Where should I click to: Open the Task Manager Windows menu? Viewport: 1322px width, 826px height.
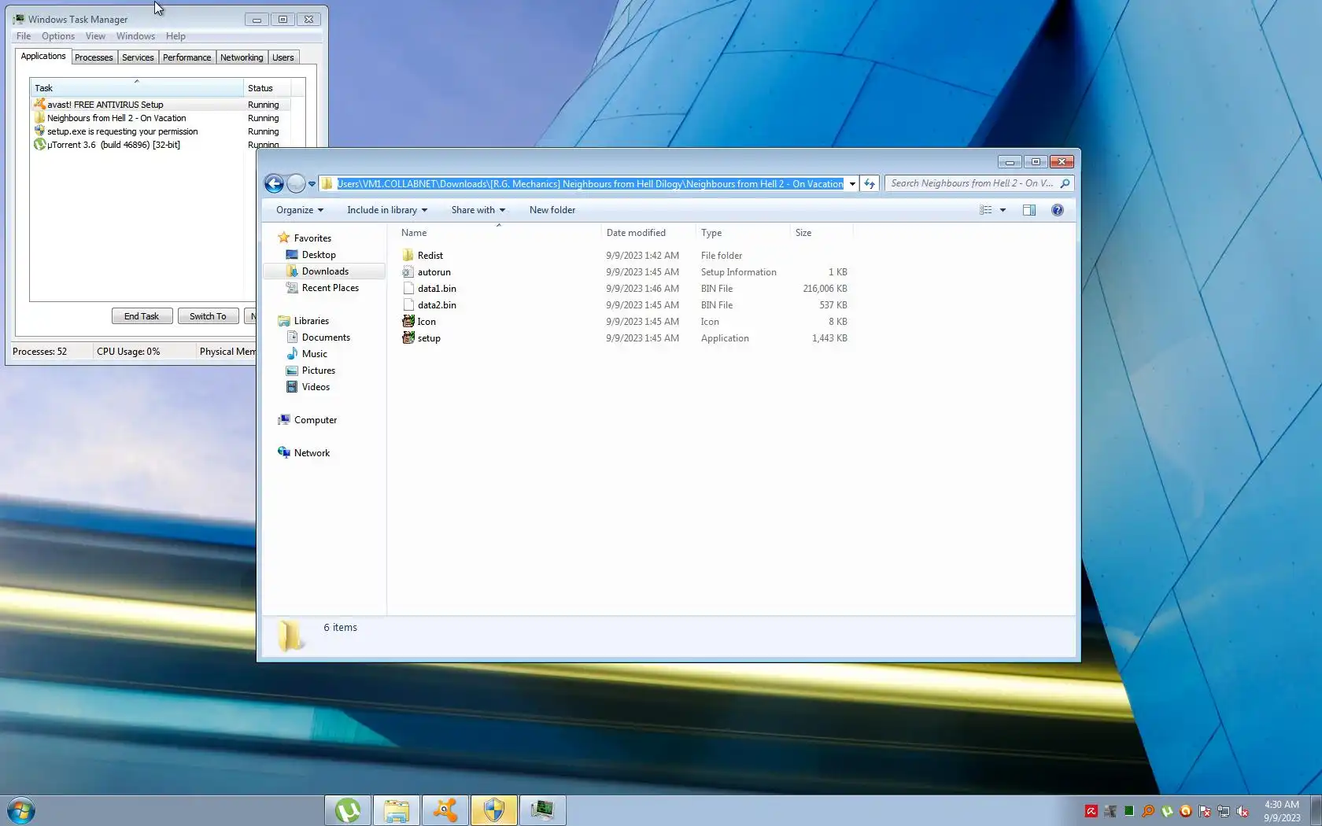[135, 36]
